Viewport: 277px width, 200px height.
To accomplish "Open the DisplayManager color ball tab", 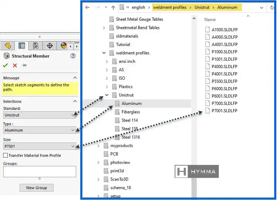I will coord(63,46).
